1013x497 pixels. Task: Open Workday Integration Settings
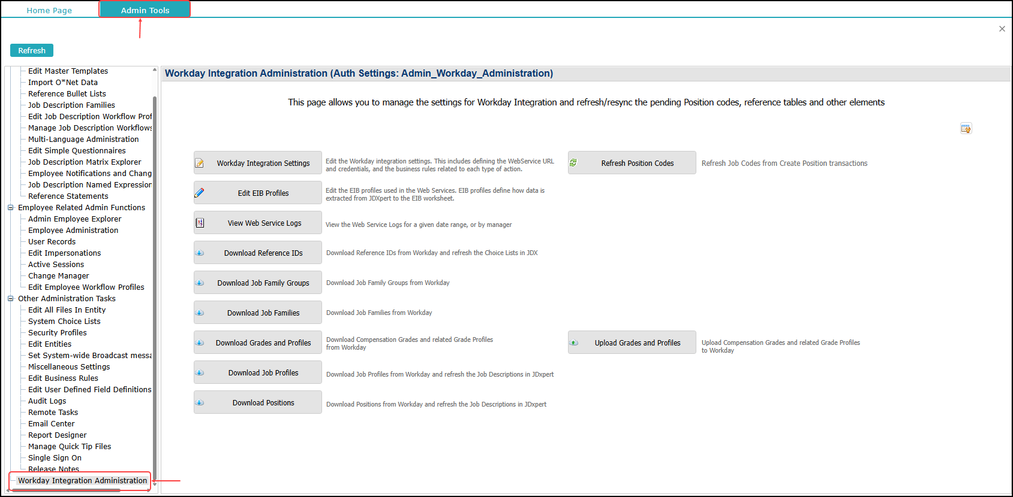(x=258, y=163)
